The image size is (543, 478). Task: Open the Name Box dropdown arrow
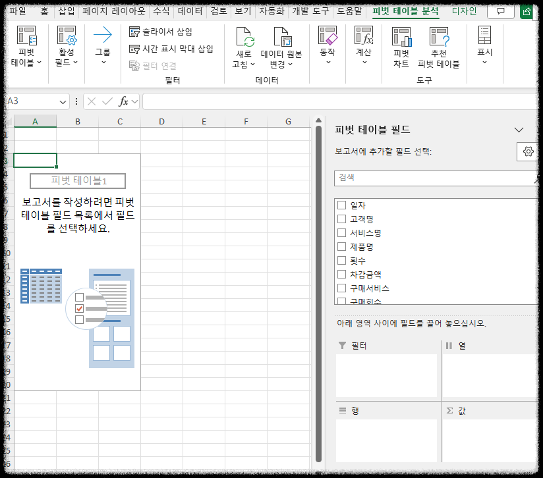63,102
